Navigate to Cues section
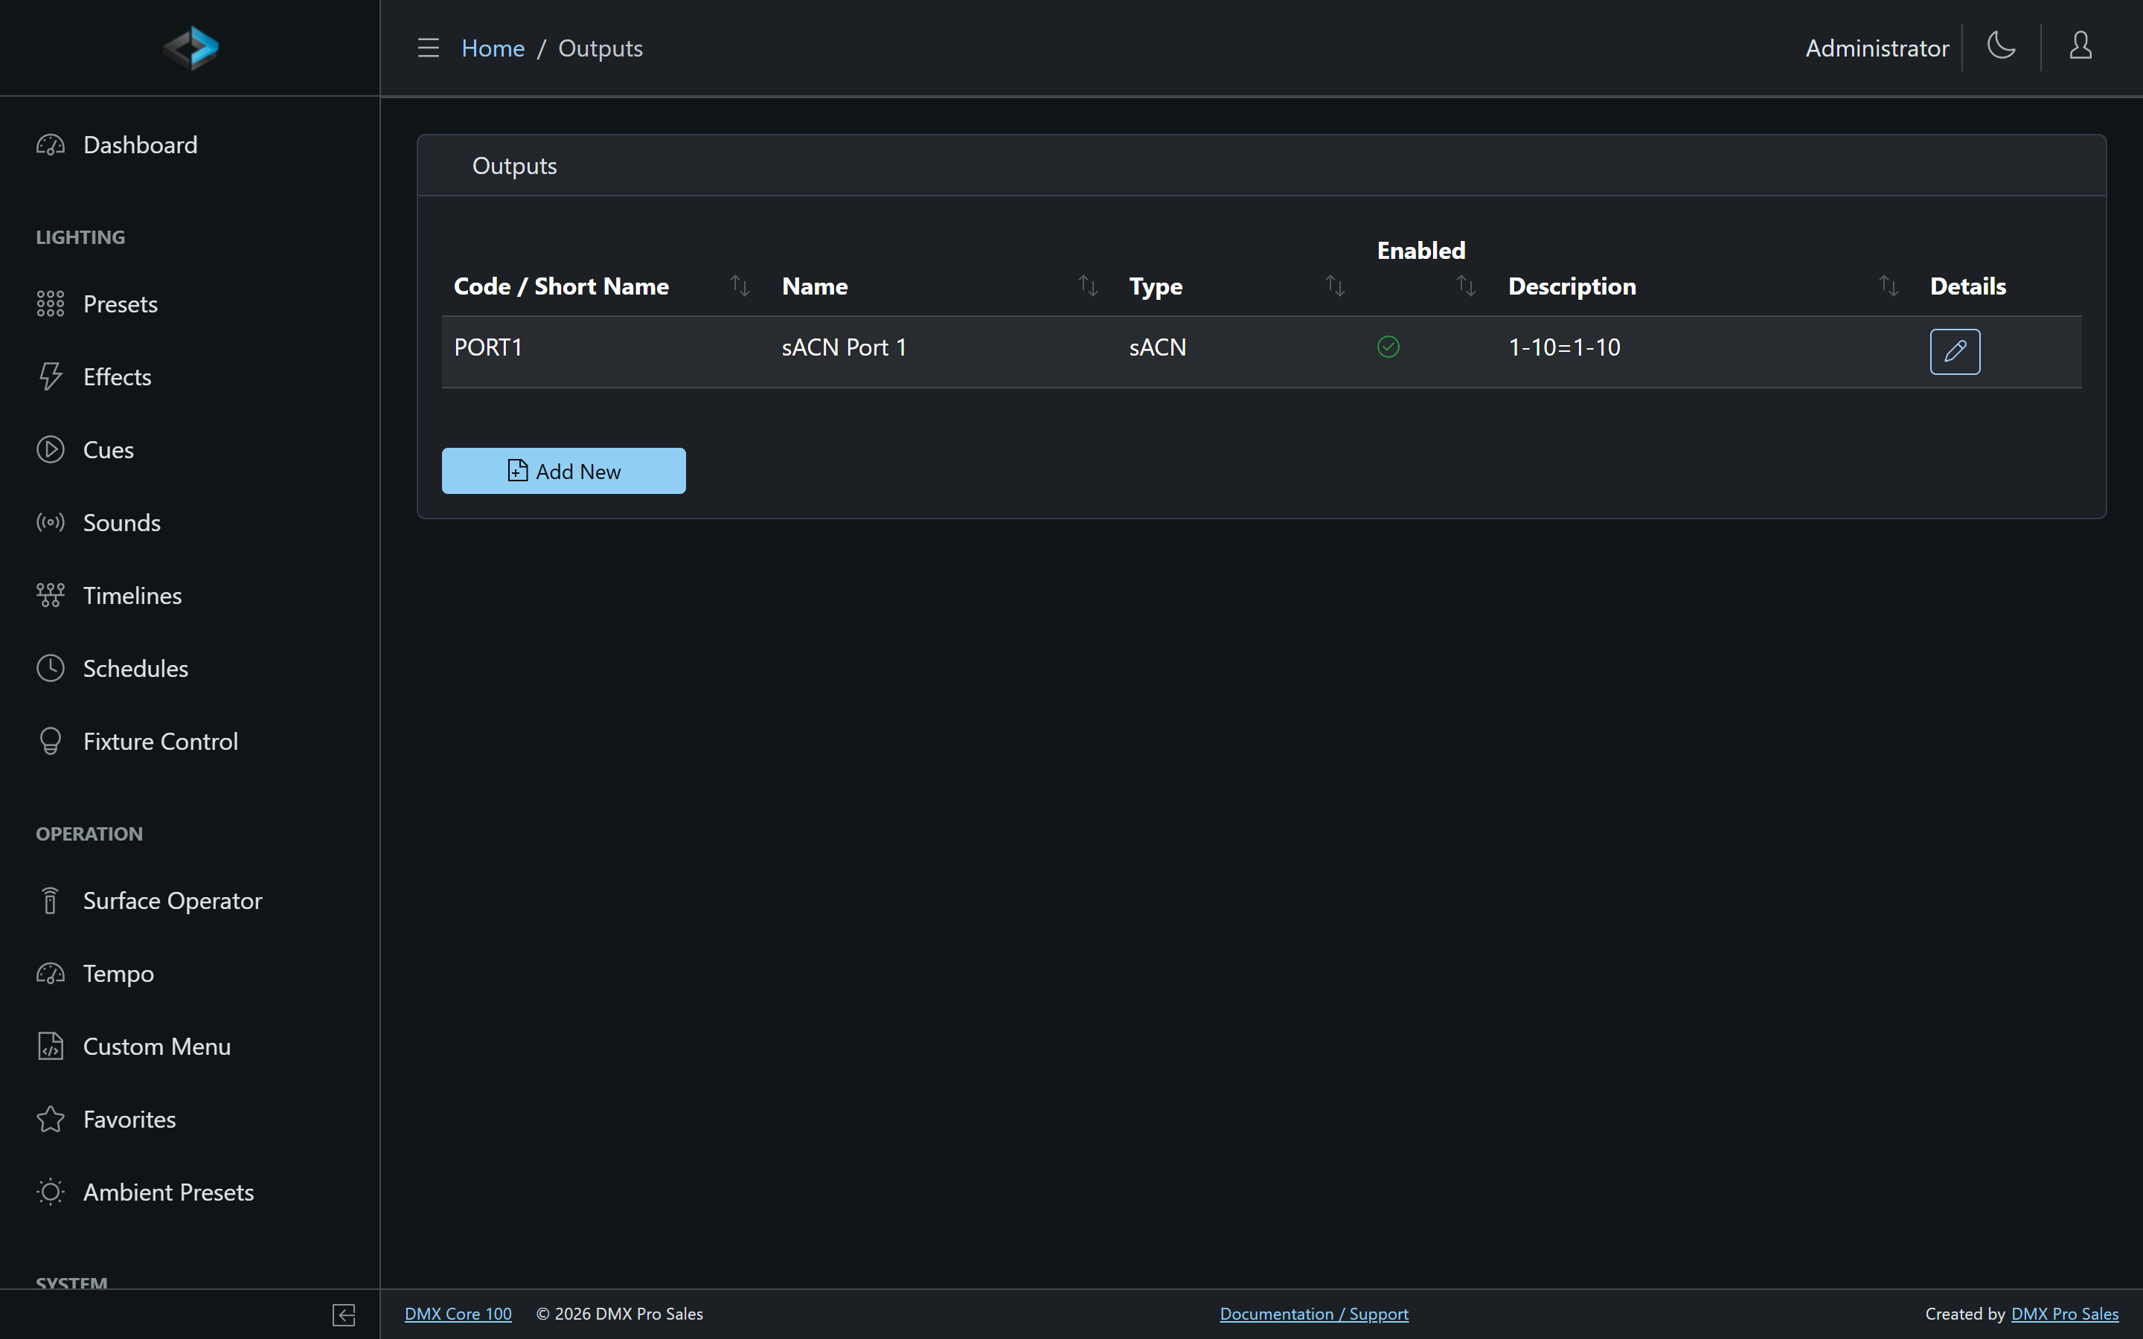Screen dimensions: 2143x1339 (190, 450)
